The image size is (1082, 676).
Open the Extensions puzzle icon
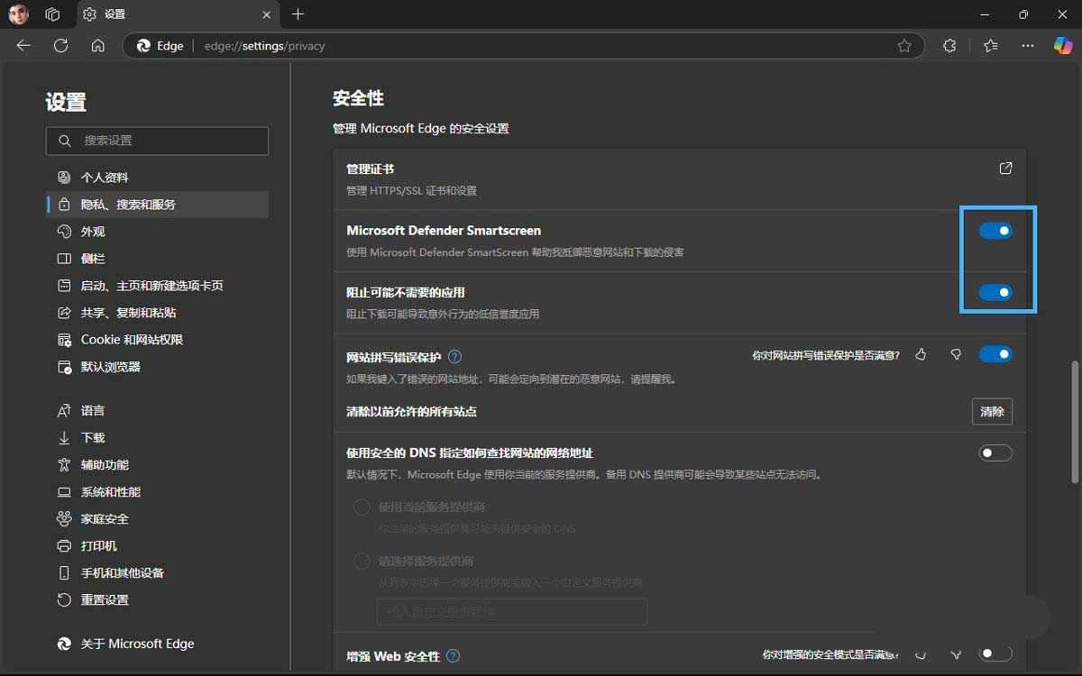(949, 46)
